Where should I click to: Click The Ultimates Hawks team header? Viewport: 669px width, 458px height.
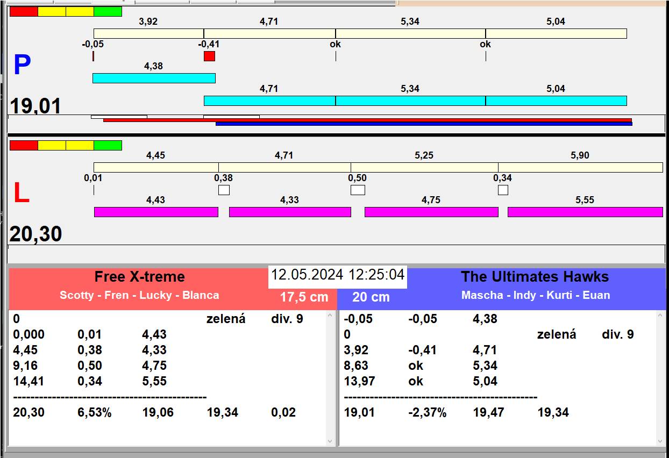click(x=535, y=277)
